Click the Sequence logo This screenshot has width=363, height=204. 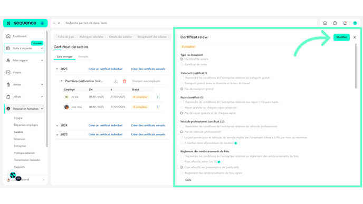coord(25,23)
